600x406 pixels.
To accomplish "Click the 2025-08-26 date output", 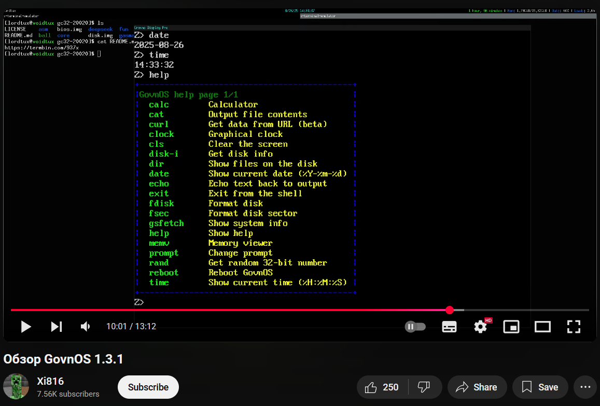I will click(159, 45).
